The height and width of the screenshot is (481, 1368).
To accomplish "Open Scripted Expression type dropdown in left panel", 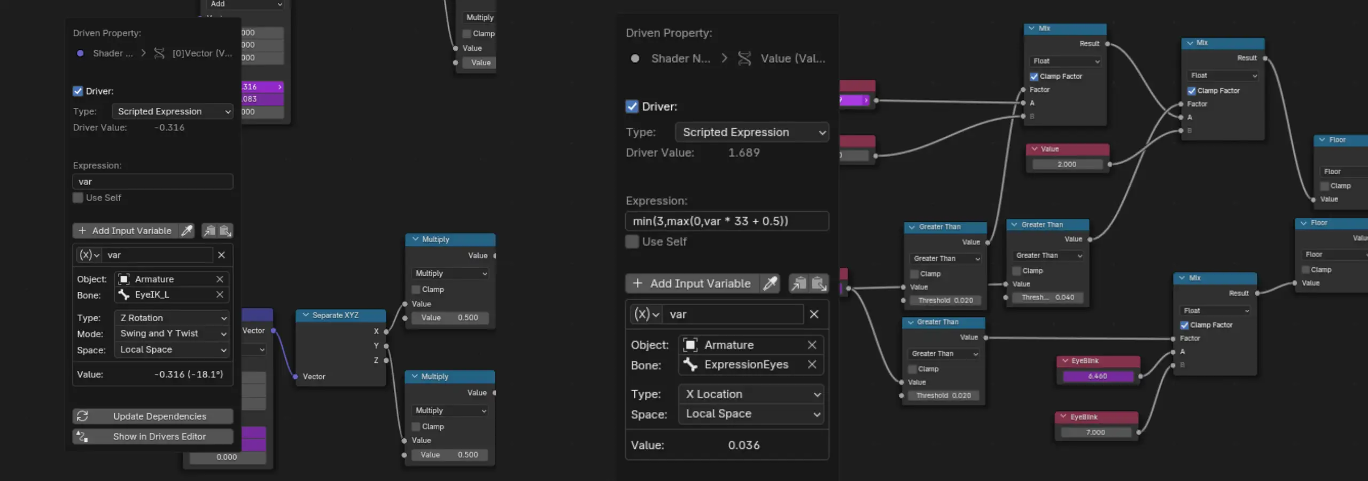I will (173, 111).
